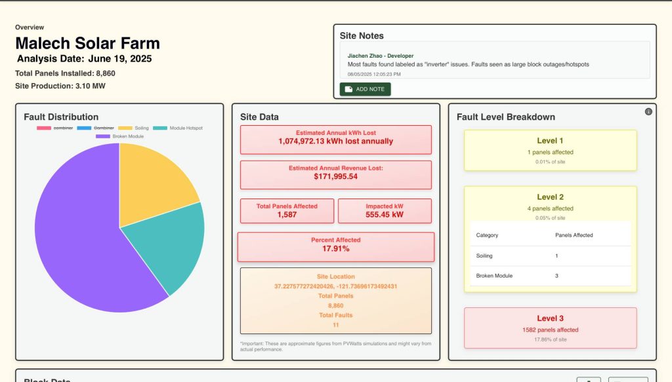
Task: Expand the Level 1 fault card
Action: pos(550,150)
